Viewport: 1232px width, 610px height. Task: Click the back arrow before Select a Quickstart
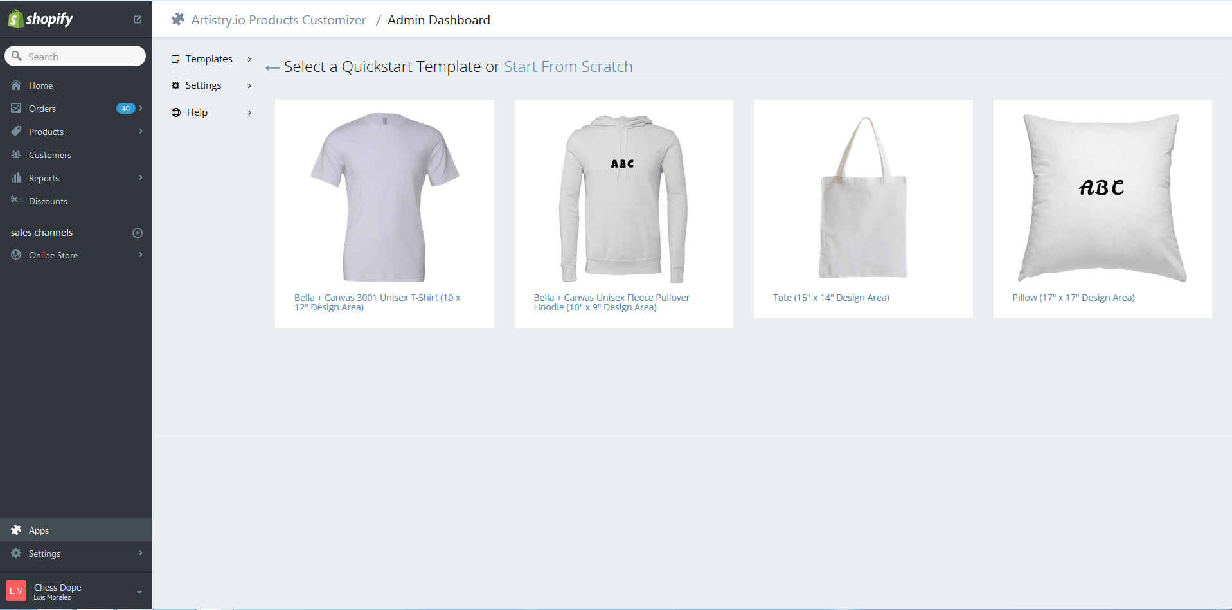[272, 67]
